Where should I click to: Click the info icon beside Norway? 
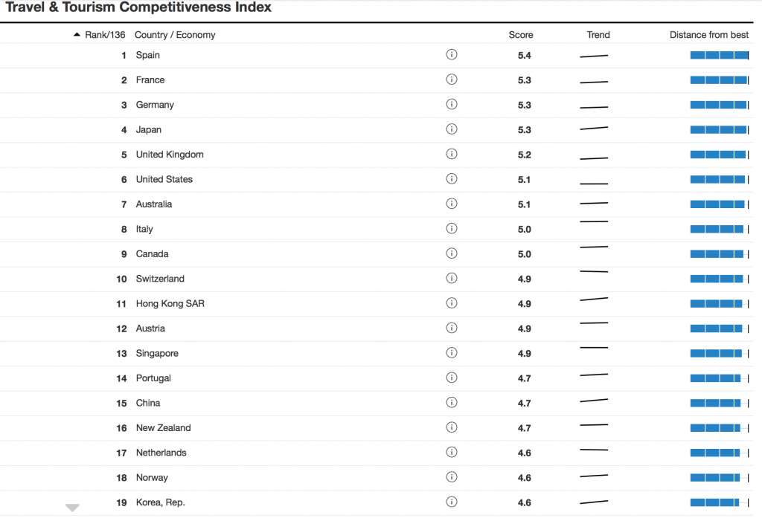click(451, 477)
